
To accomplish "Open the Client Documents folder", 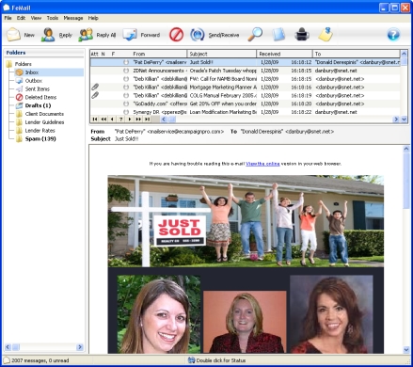I will (x=44, y=114).
